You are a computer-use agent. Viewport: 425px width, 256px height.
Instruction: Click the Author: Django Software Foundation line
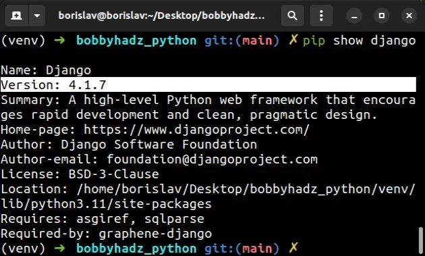pyautogui.click(x=129, y=145)
